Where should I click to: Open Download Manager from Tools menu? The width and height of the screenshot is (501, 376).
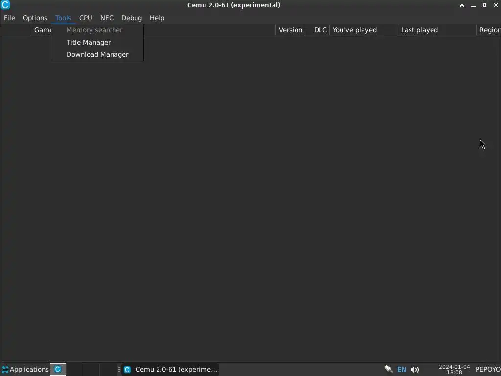click(97, 54)
